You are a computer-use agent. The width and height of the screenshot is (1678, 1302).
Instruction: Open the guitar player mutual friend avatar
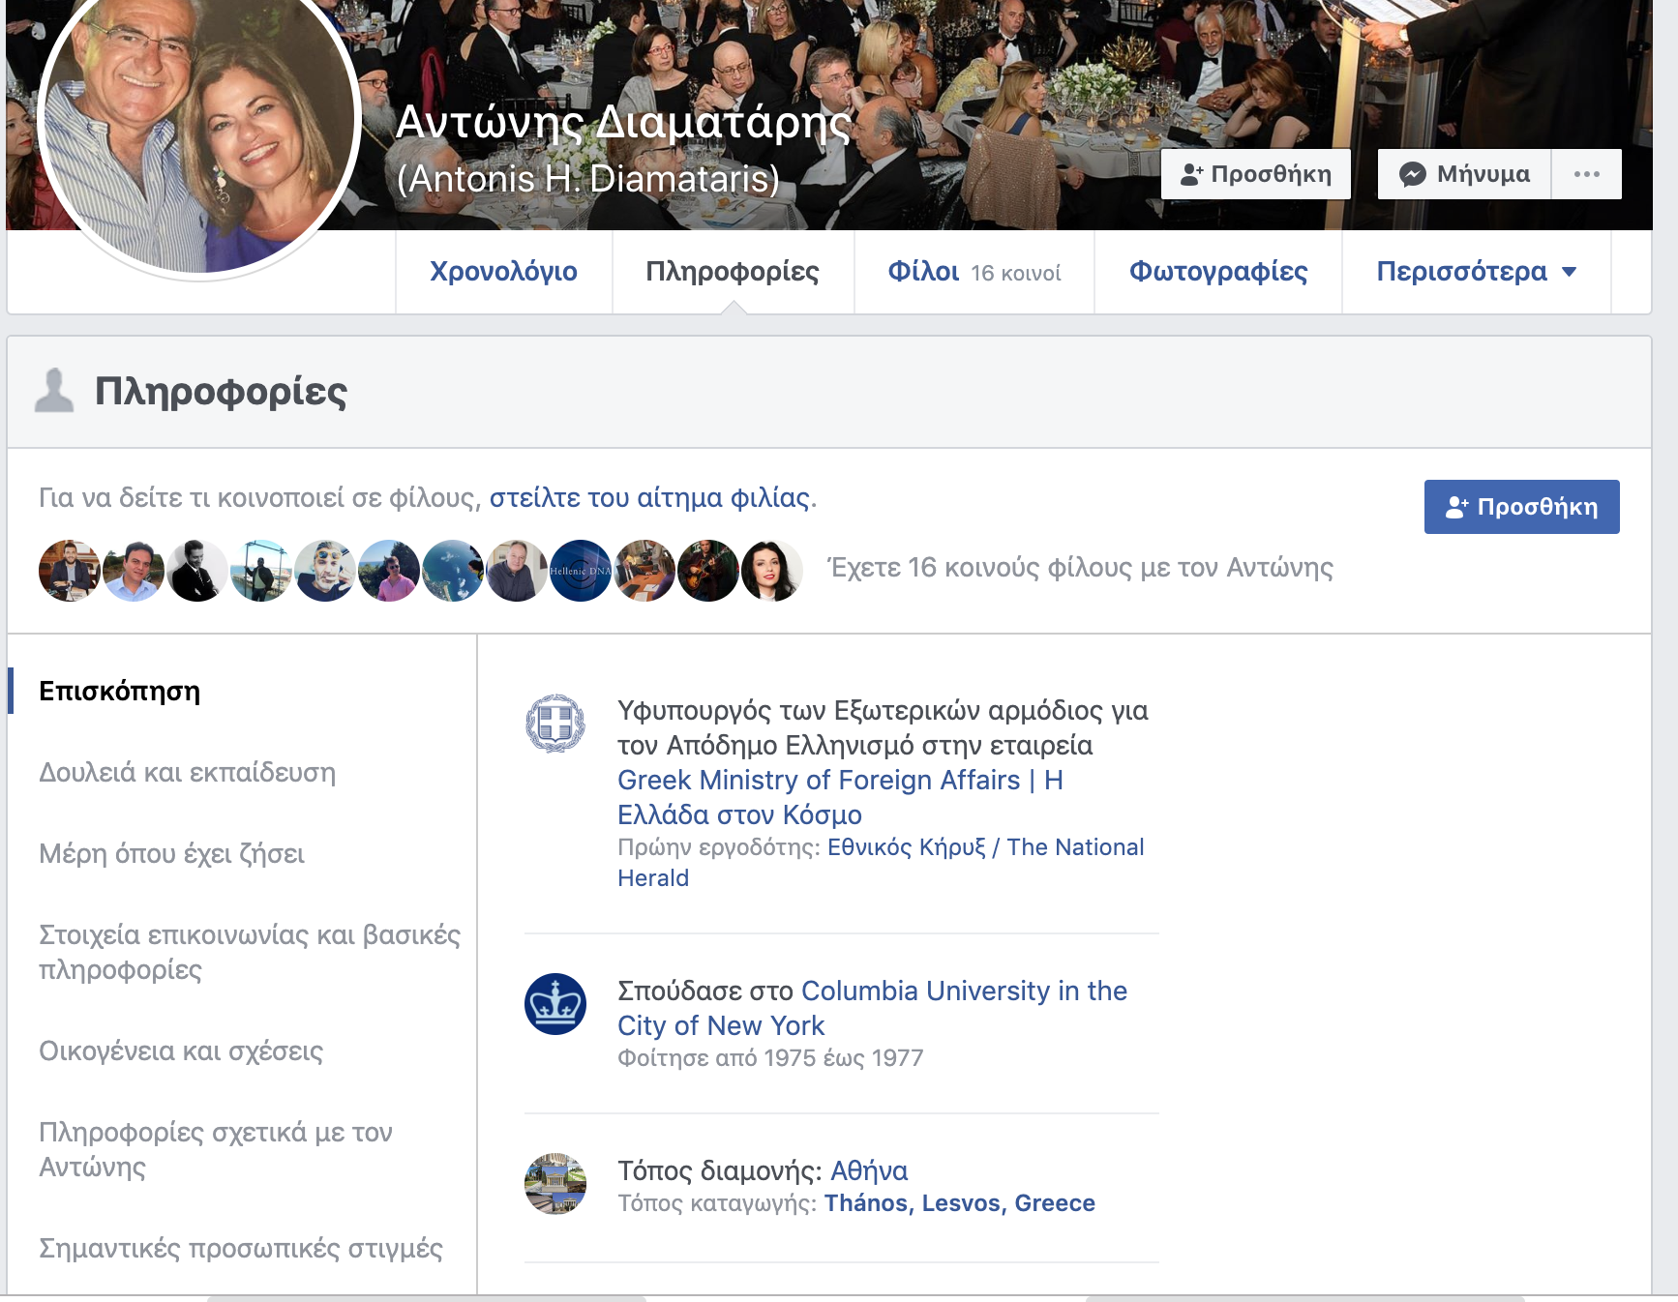coord(708,571)
